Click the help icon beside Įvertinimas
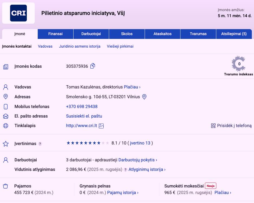The image size is (254, 203). 40,144
